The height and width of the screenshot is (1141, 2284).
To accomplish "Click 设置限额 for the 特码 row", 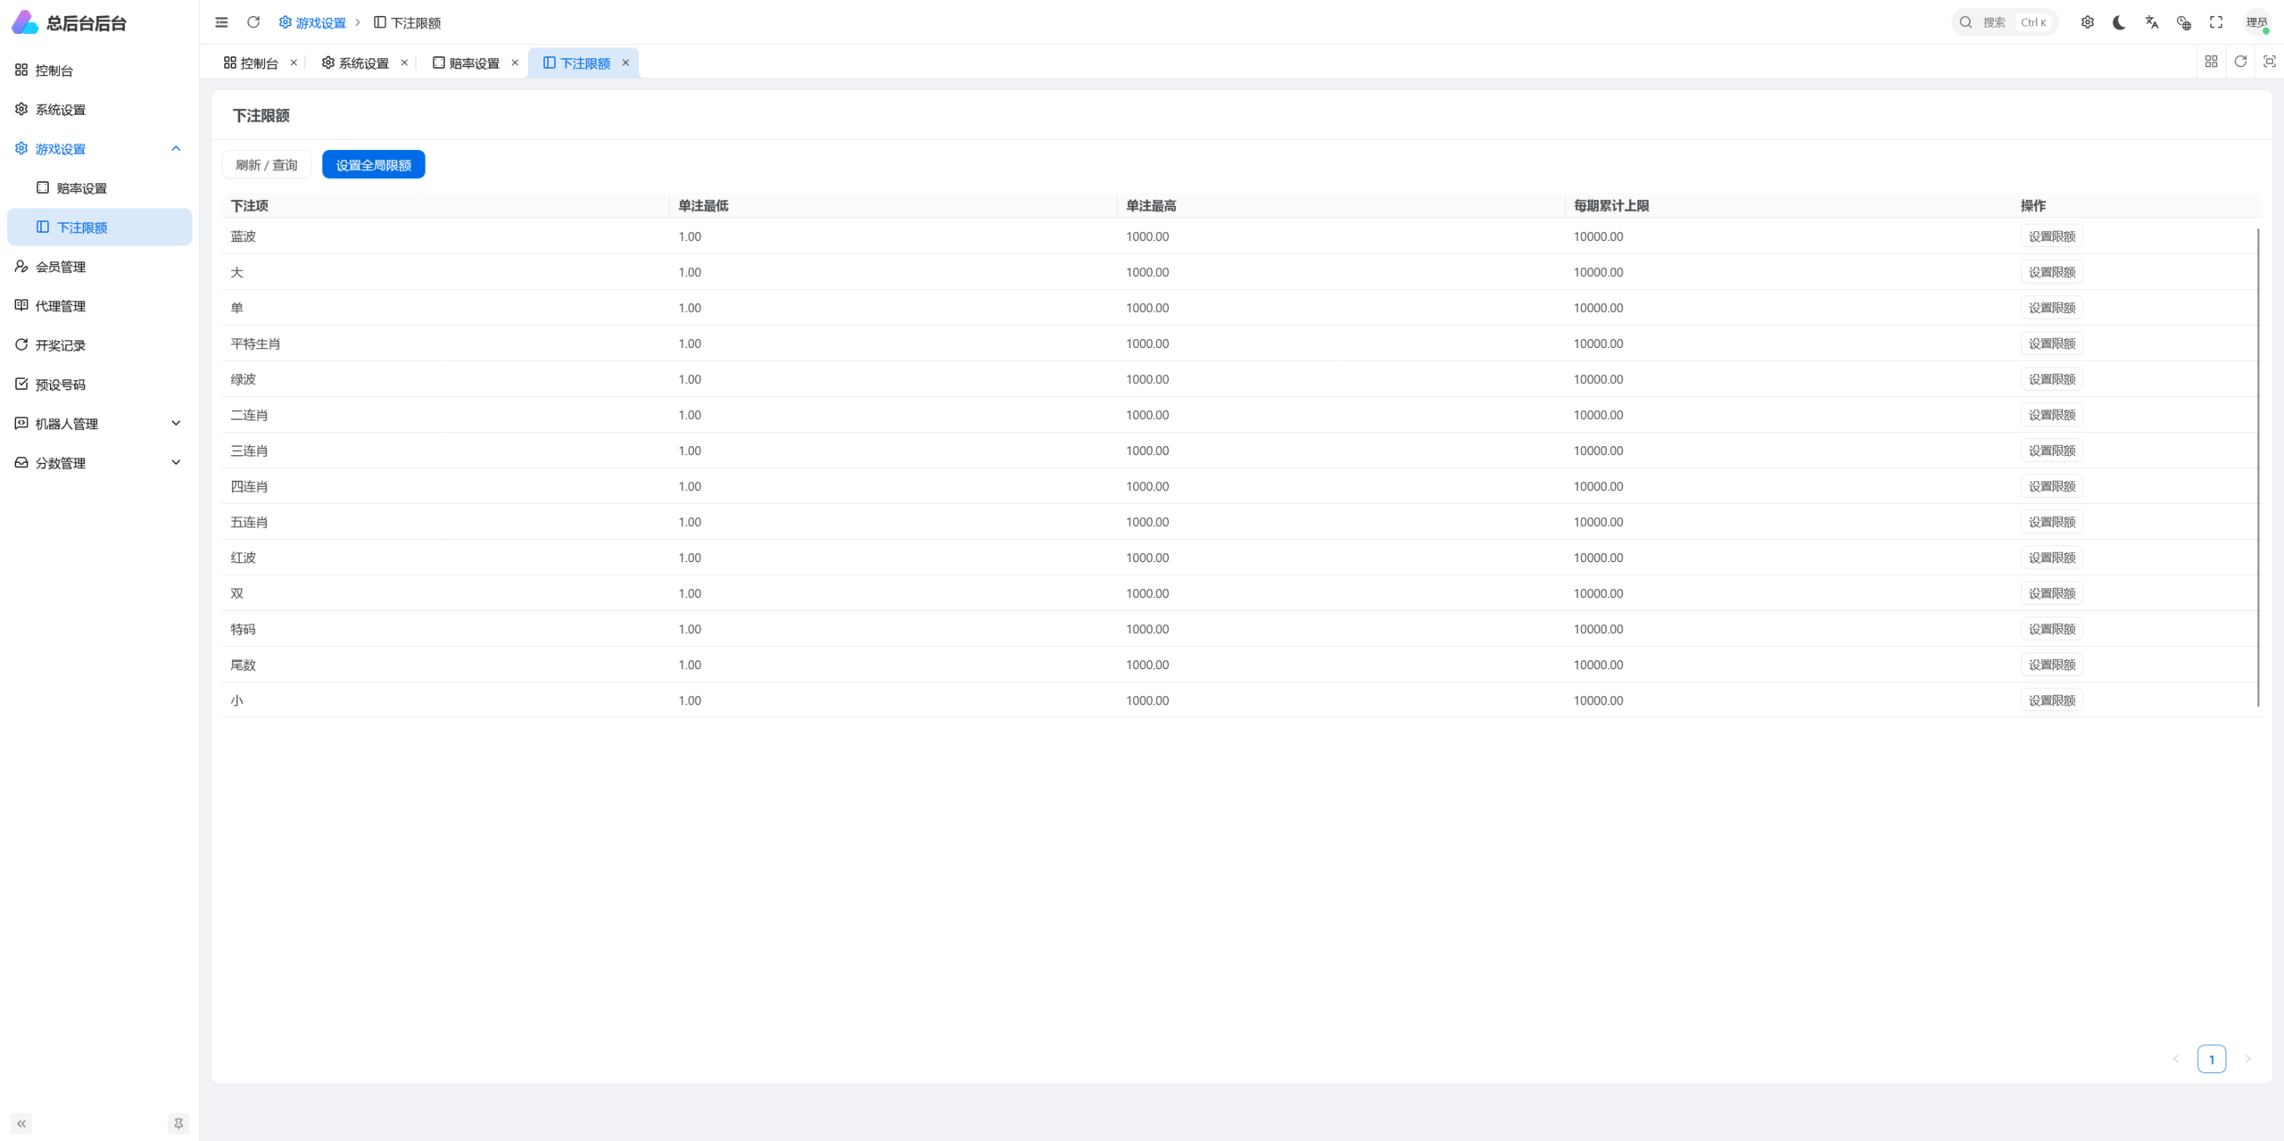I will (2052, 629).
